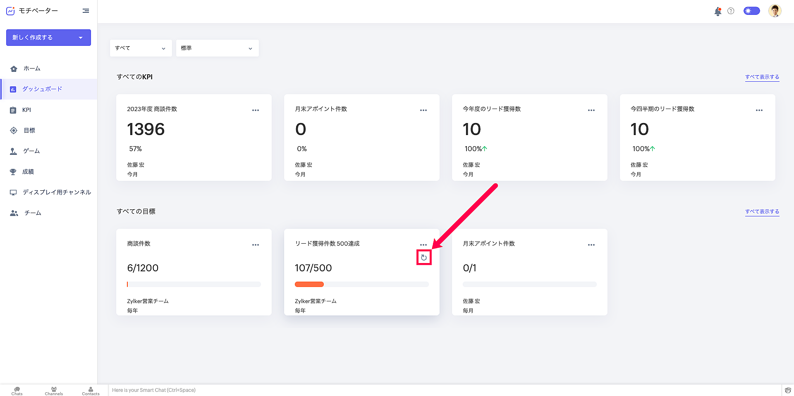Click すべて表示する link for KPI section
Image resolution: width=794 pixels, height=396 pixels.
click(x=762, y=77)
